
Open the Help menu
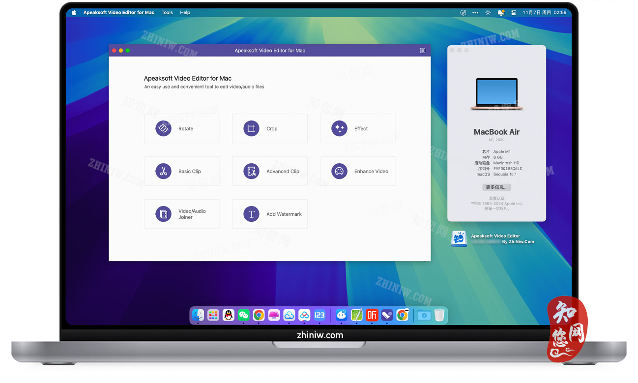pos(185,13)
